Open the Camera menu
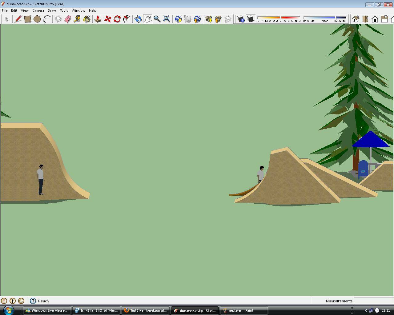 38,10
